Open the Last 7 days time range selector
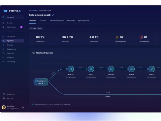The width and height of the screenshot is (161, 121). coord(36,28)
